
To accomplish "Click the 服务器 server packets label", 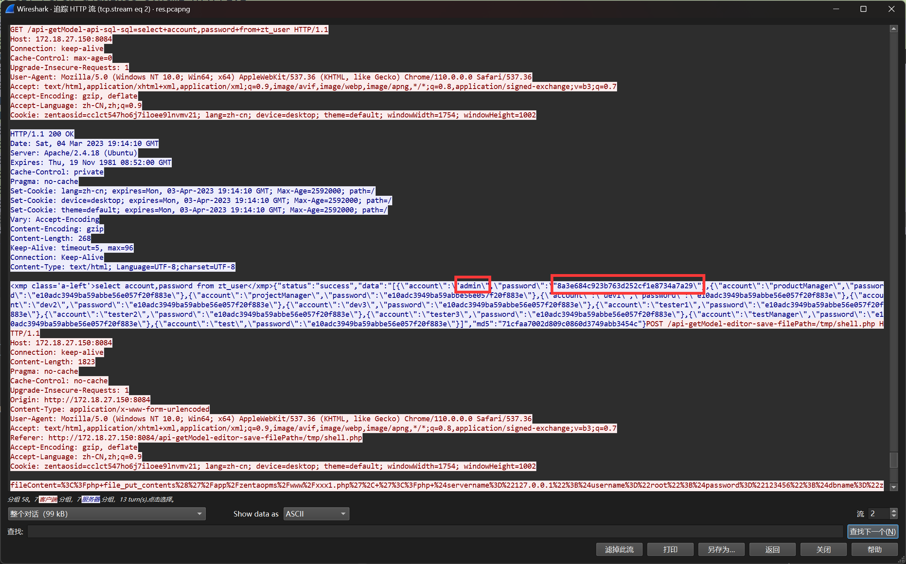I will click(91, 500).
